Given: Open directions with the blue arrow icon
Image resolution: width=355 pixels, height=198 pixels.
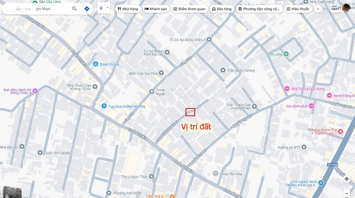Looking at the screenshot, I should (x=87, y=9).
